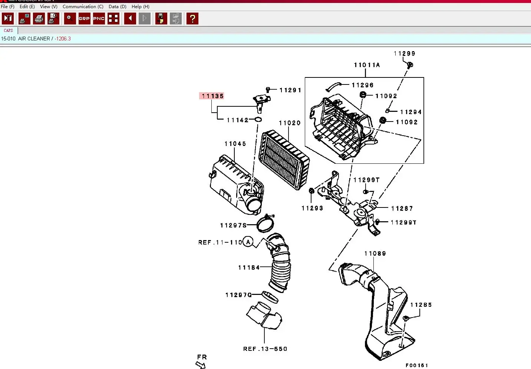
Task: Click the corrugated intake hose drawing
Action: (x=279, y=262)
